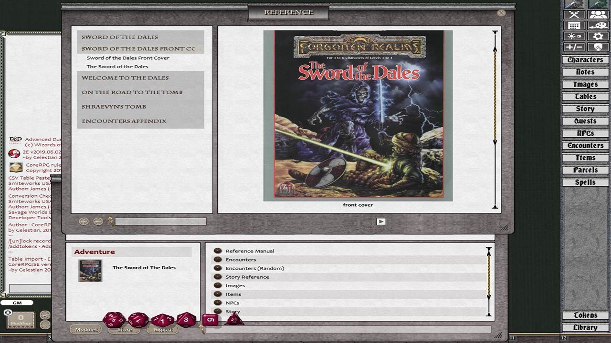611x343 pixels.
Task: Click the Export button
Action: (x=162, y=329)
